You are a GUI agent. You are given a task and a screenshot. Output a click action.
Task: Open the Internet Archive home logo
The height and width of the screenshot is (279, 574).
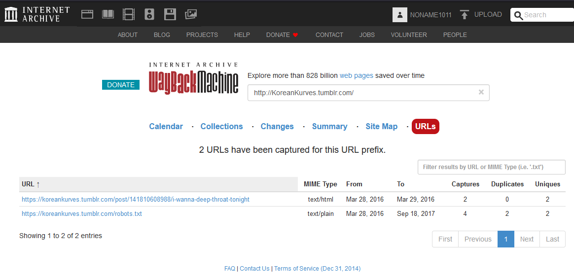click(x=37, y=14)
